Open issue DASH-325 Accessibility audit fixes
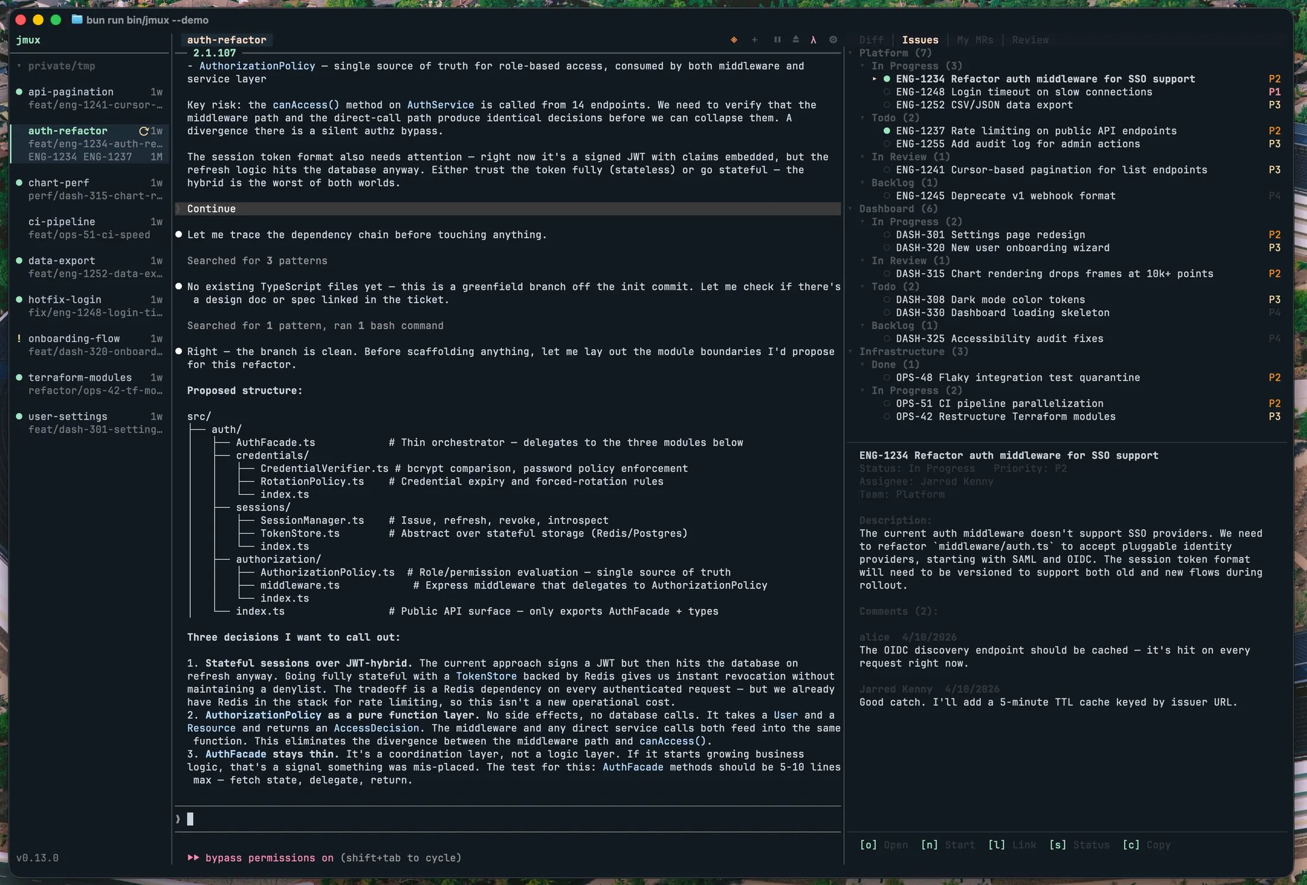 tap(999, 338)
